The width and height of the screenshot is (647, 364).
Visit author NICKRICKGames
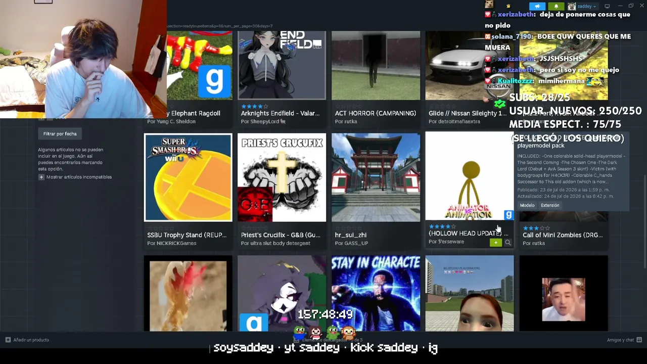172,243
